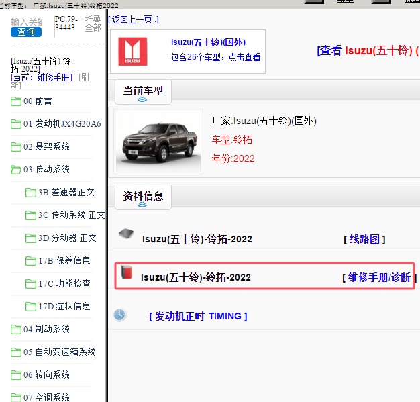Open 17C 功能检查 subfolder
Screen dimensions: 420x402
pyautogui.click(x=64, y=283)
